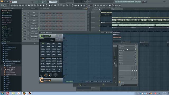
Task: Expand the 808 Loops folder in browser
Action: point(8,65)
